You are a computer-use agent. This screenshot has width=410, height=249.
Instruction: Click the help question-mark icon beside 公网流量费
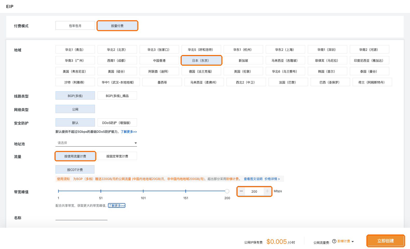334,241
